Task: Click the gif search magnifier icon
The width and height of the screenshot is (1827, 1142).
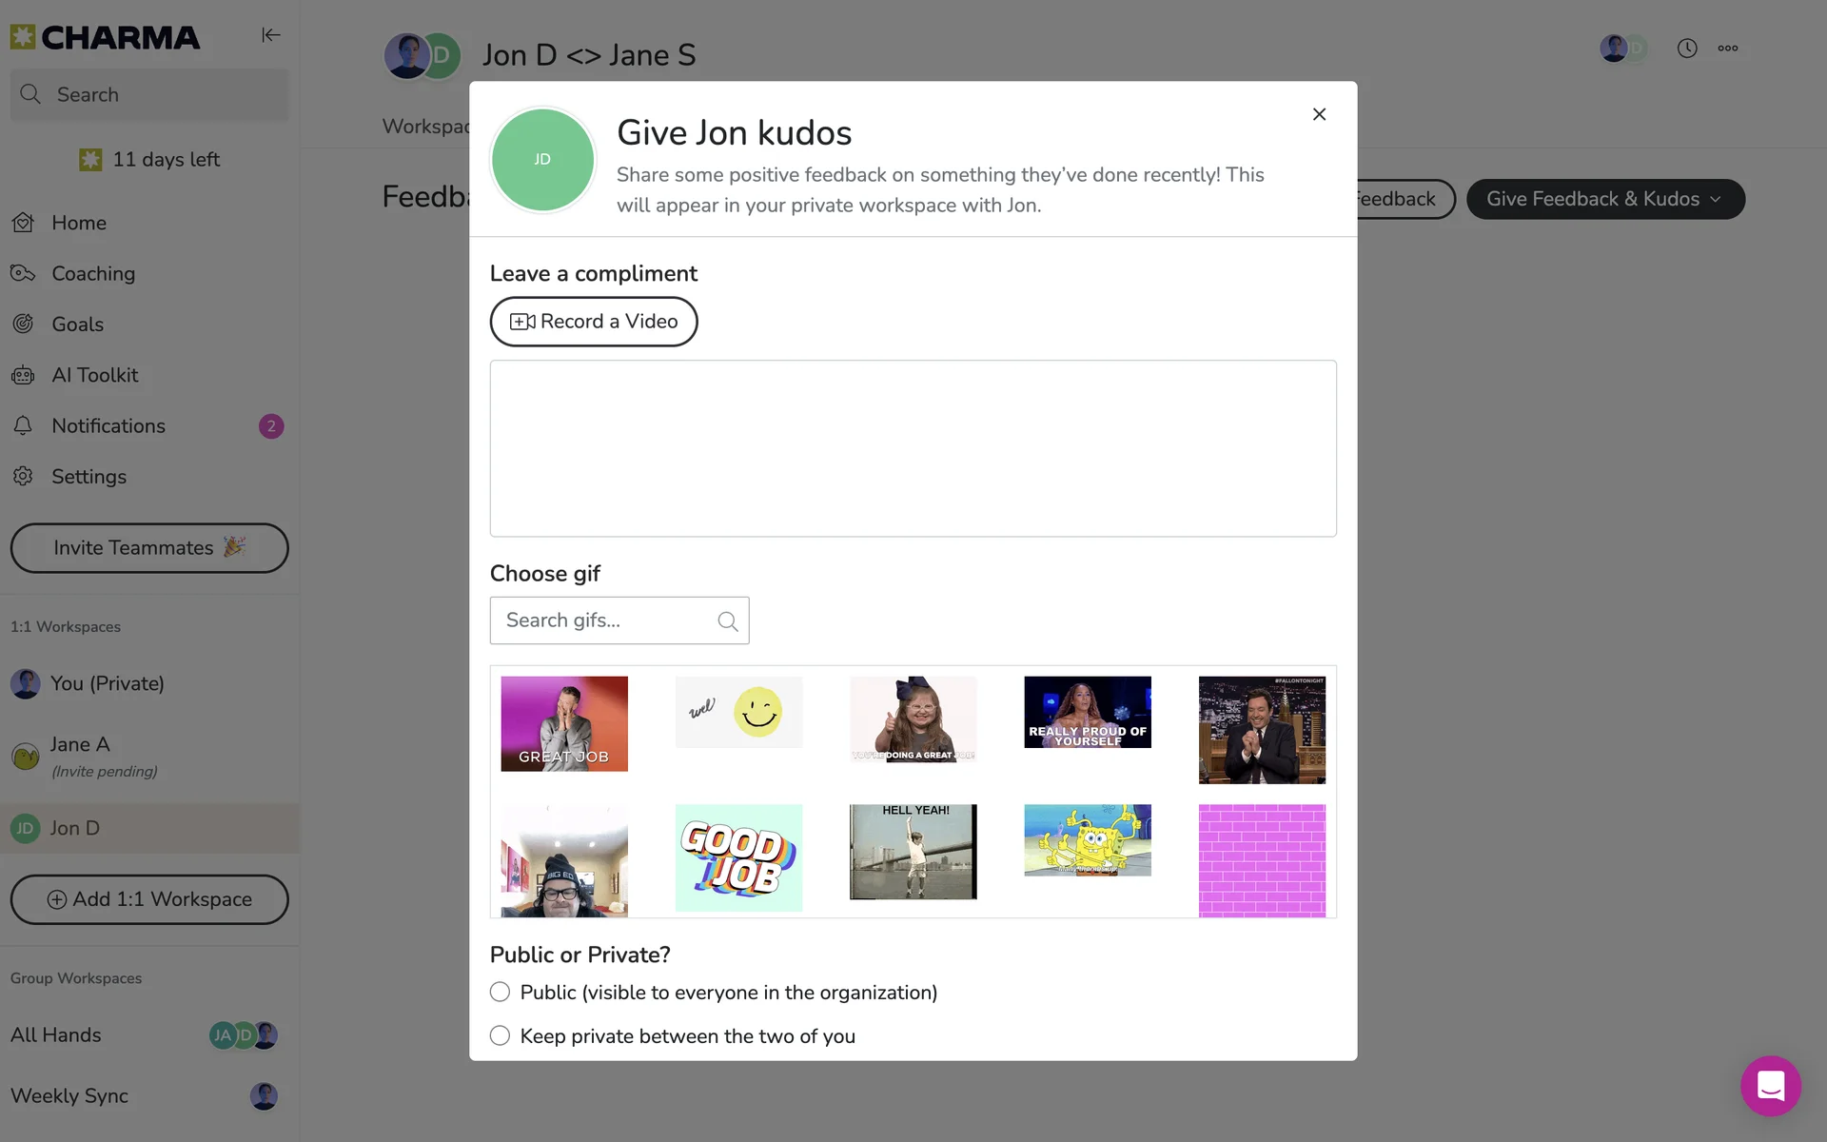Action: (x=727, y=621)
